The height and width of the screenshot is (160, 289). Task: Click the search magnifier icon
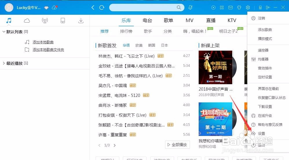tap(179, 8)
